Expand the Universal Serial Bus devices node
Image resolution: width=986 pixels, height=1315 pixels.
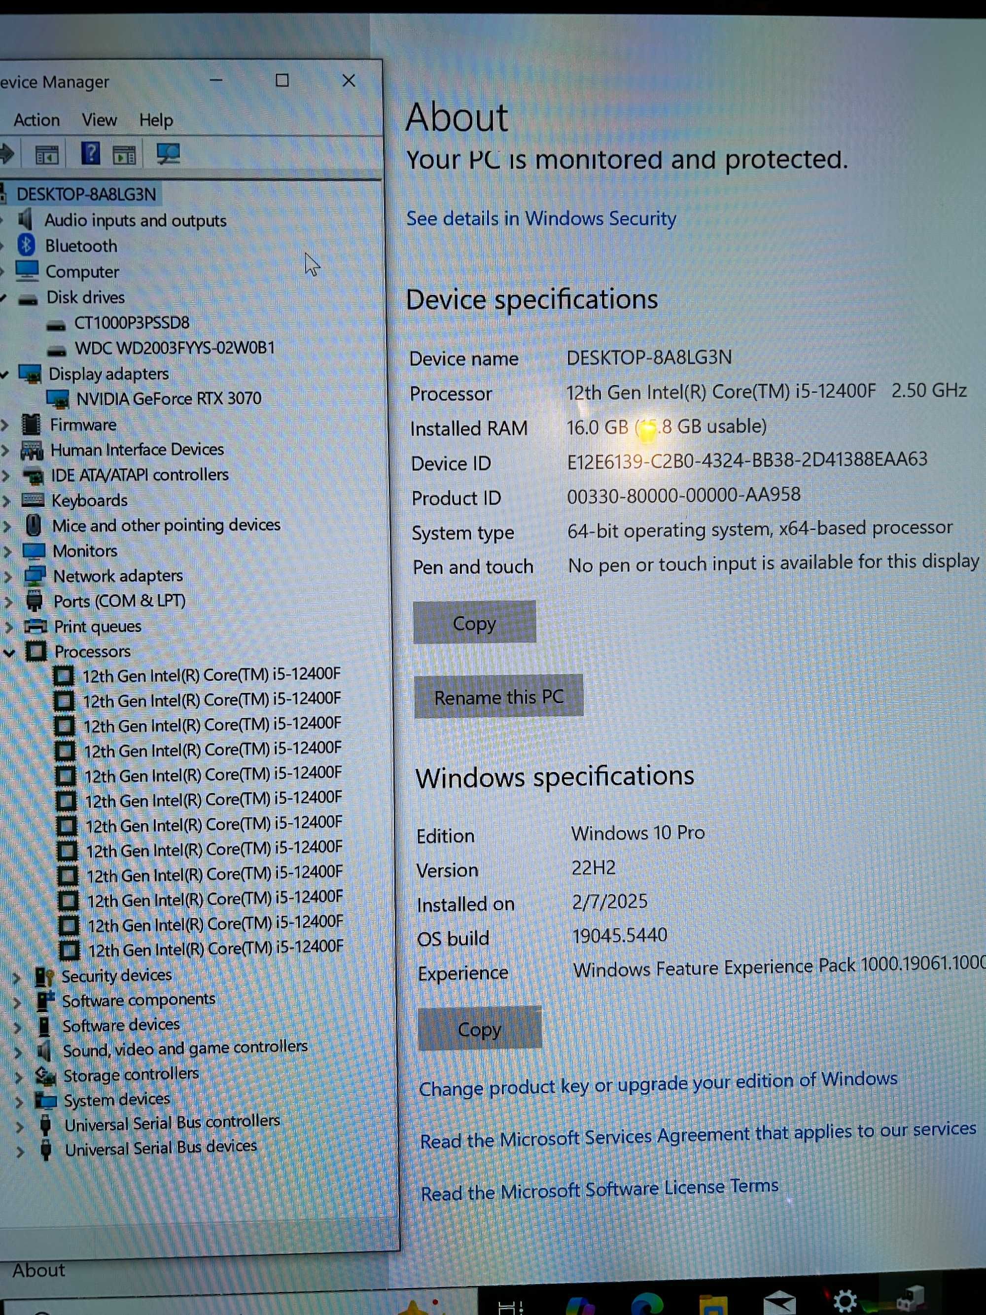pos(20,1151)
